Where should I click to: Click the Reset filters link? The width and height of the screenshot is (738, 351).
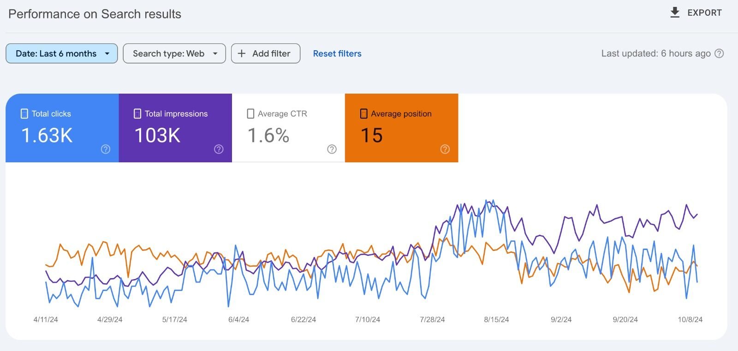point(337,54)
